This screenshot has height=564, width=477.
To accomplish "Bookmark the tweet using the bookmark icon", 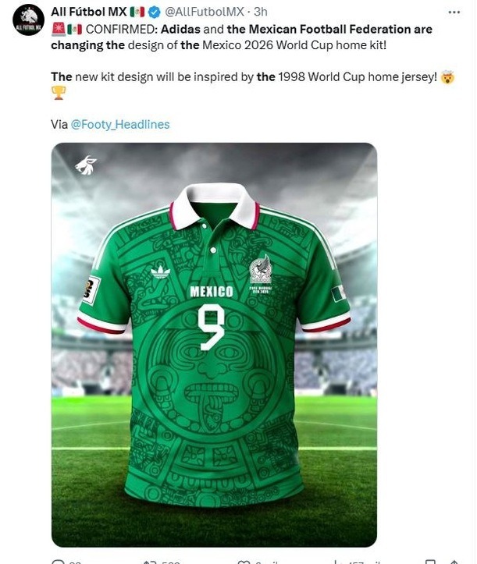I will (430, 562).
